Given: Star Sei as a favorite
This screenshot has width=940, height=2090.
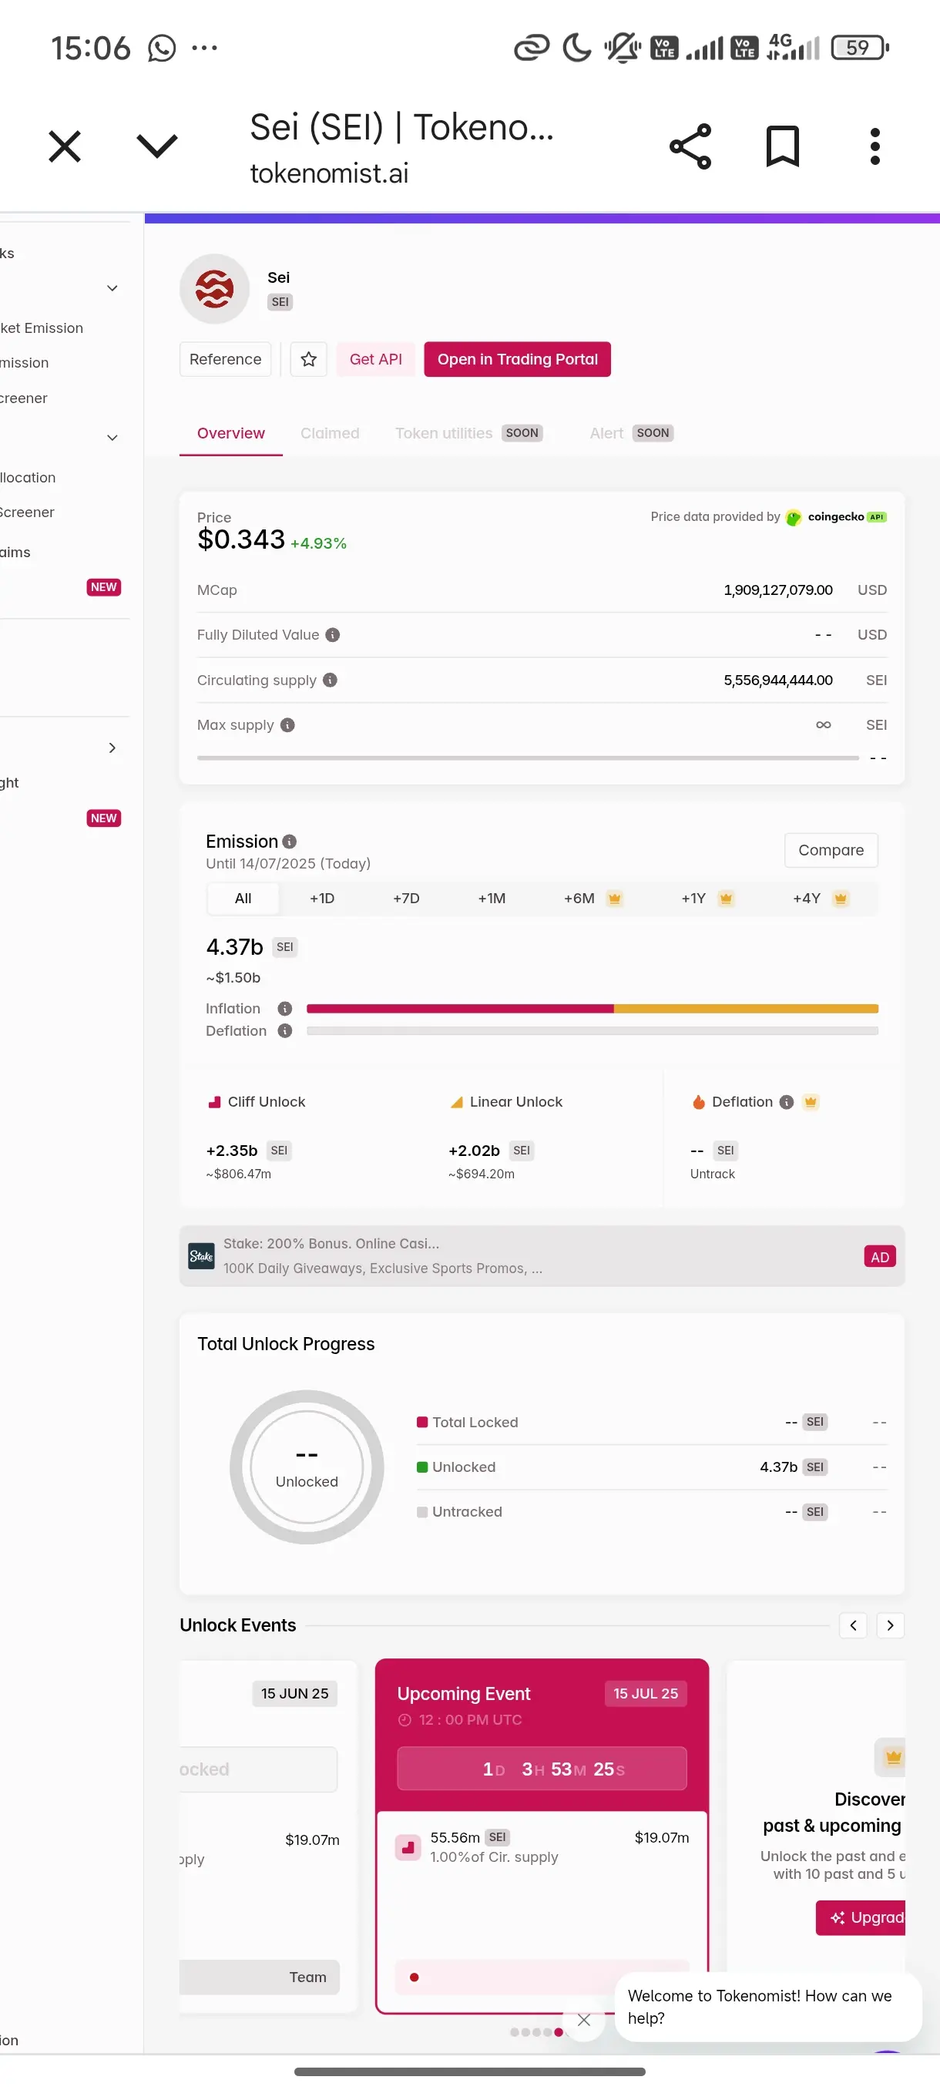Looking at the screenshot, I should point(309,359).
